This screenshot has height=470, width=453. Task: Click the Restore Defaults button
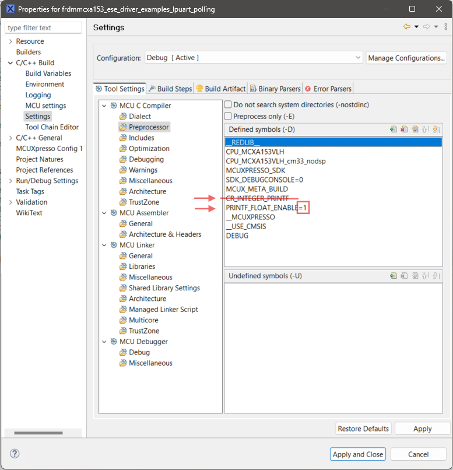[363, 429]
